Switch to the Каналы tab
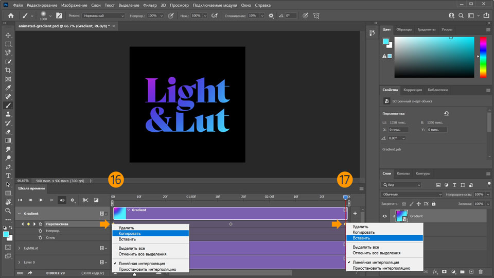Screen dimensions: 494x278 click(x=403, y=173)
